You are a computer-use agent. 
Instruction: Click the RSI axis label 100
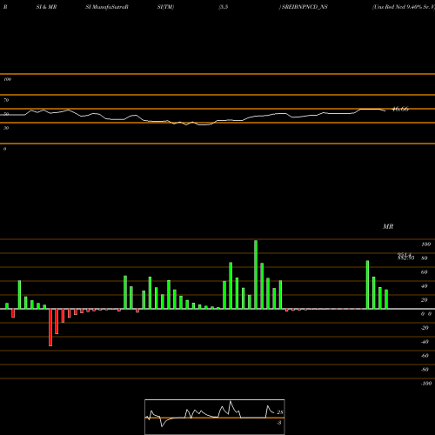7,79
